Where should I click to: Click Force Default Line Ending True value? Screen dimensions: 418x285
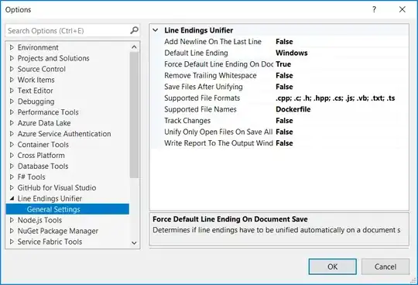(283, 64)
